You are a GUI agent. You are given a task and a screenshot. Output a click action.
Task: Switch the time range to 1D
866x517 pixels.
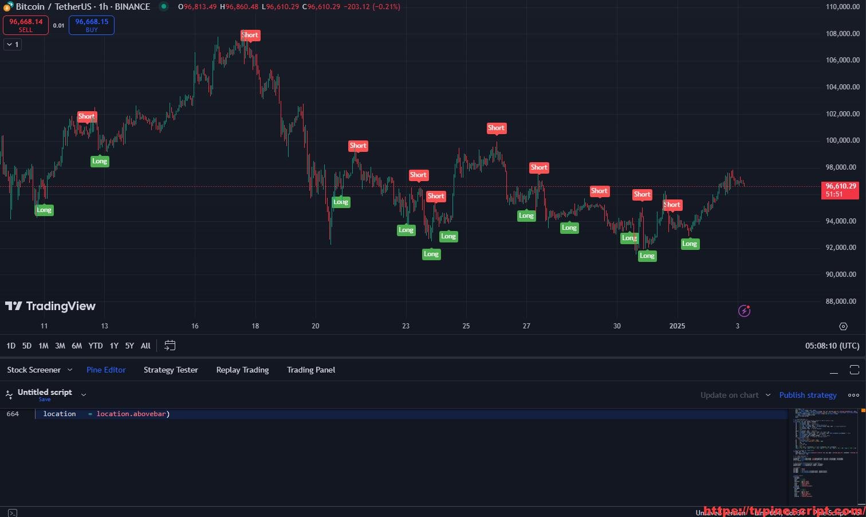(11, 346)
